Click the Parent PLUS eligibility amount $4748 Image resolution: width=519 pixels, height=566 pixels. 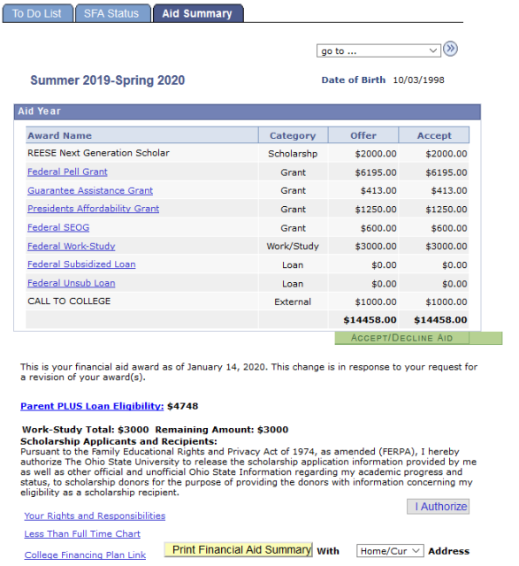click(x=183, y=406)
